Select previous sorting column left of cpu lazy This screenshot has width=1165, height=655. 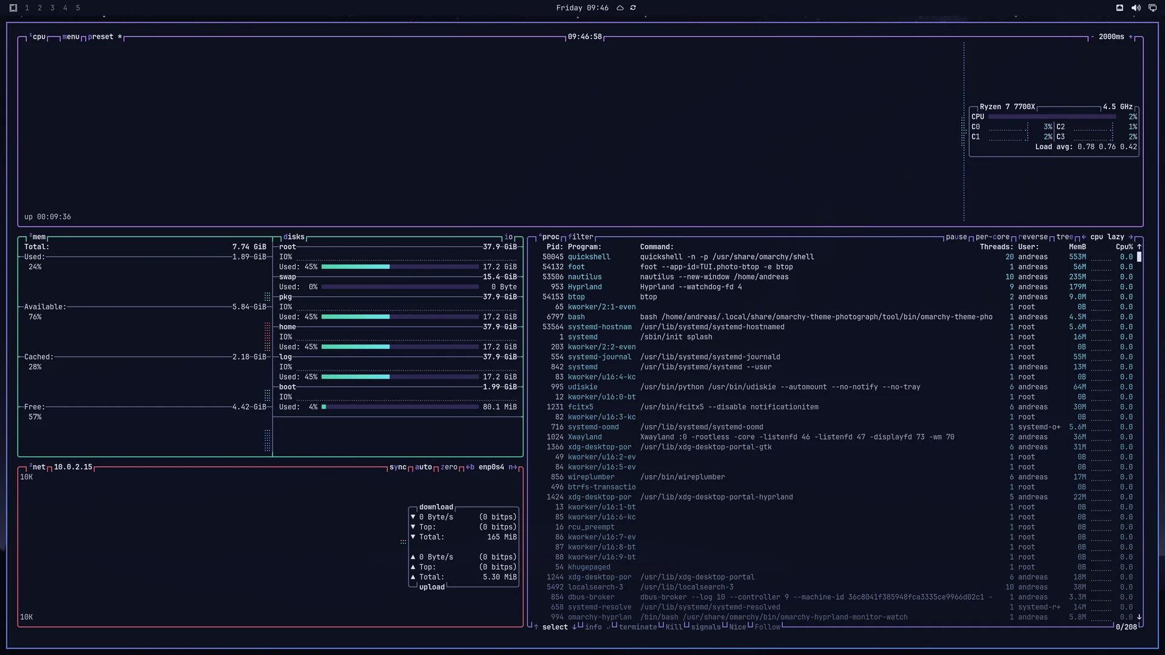click(x=1084, y=237)
